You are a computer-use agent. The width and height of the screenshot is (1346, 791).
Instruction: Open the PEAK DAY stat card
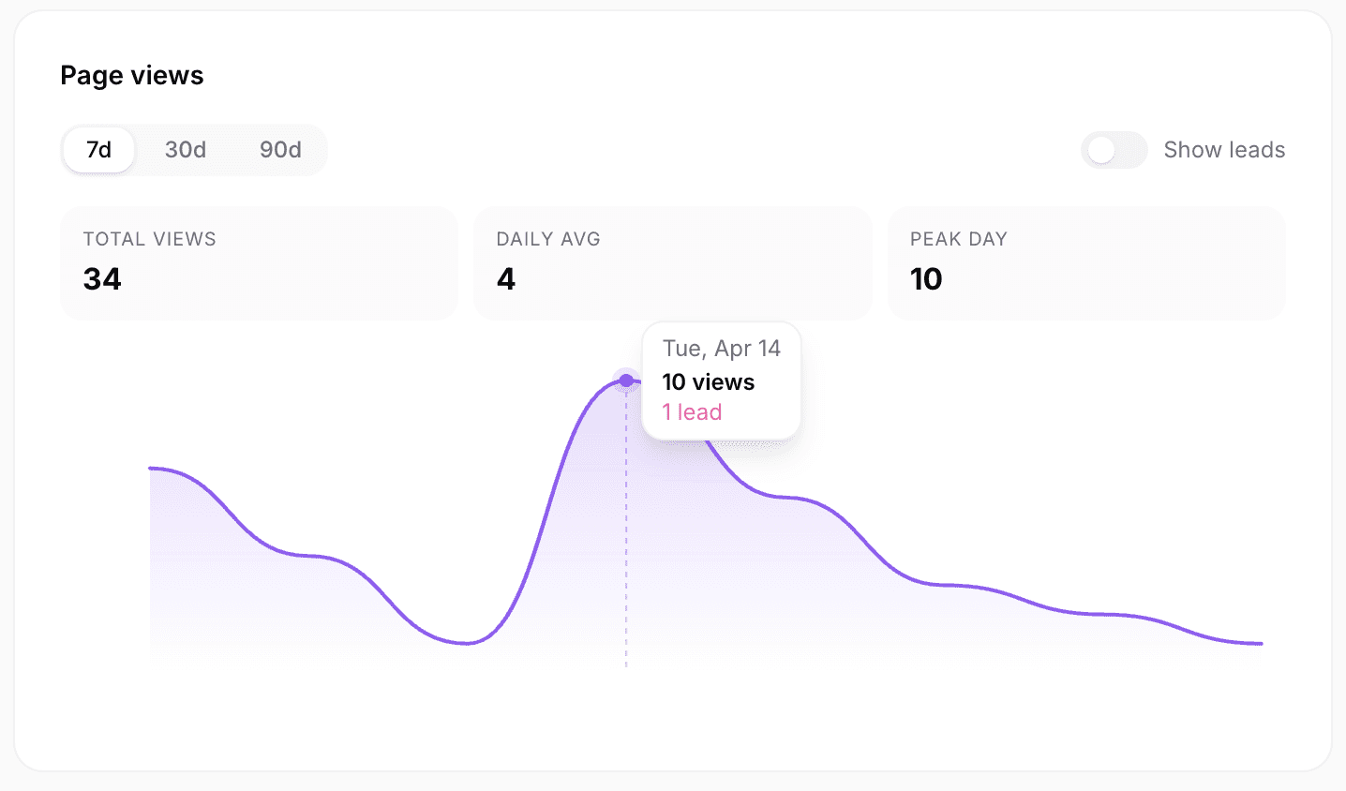click(1086, 262)
